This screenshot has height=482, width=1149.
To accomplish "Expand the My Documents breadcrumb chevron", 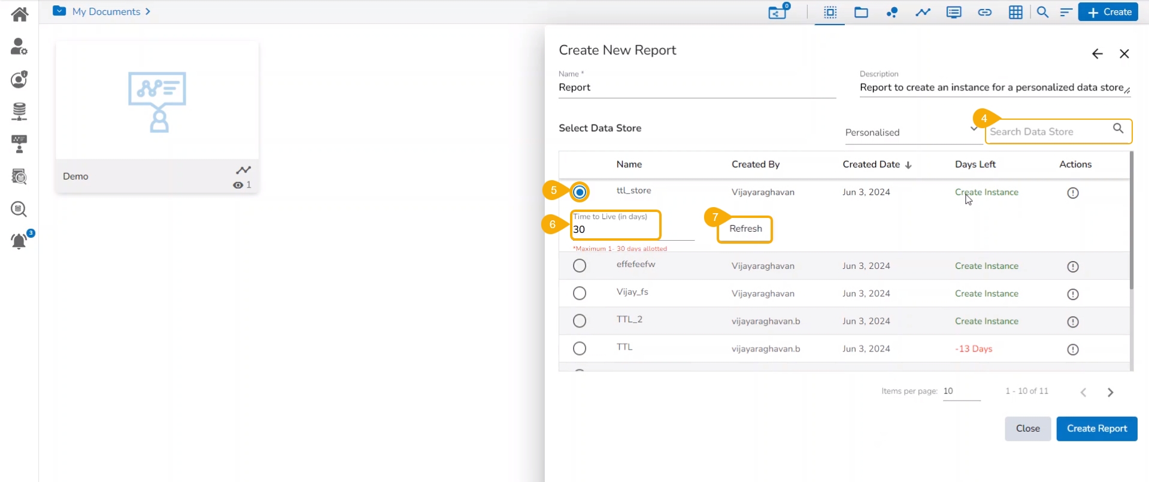I will [148, 11].
